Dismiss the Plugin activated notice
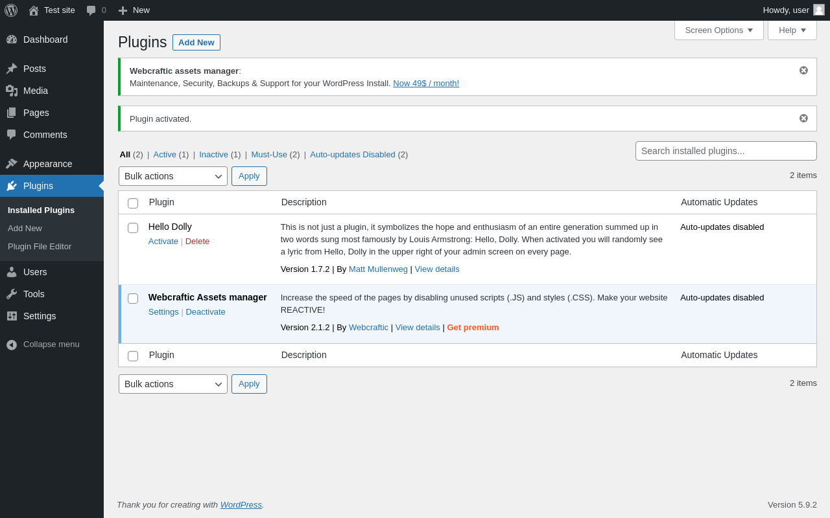 803,118
